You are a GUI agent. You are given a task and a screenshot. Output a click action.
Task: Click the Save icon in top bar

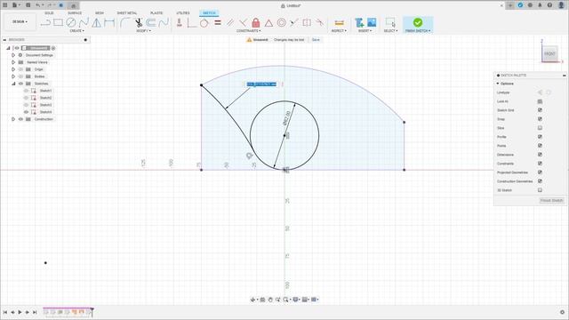(28, 5)
